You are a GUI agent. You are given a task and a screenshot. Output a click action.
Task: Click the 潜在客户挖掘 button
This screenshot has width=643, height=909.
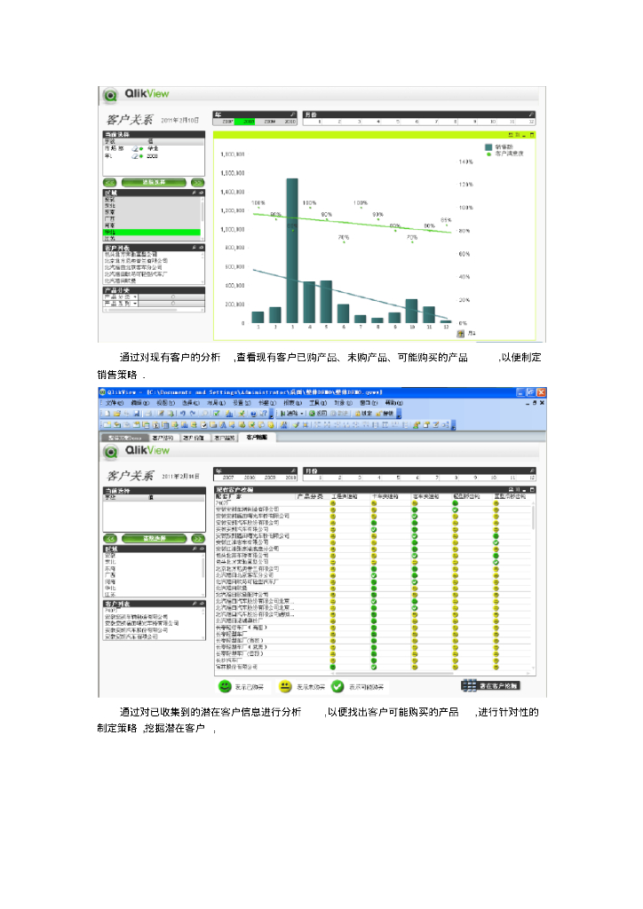pyautogui.click(x=490, y=685)
